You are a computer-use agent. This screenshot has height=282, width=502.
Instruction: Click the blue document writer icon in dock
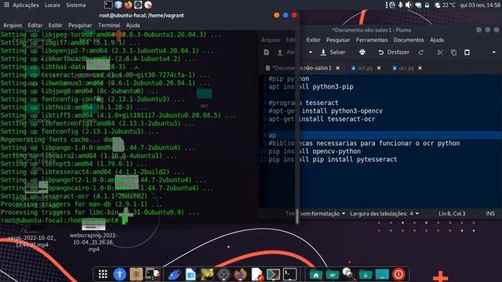click(191, 274)
